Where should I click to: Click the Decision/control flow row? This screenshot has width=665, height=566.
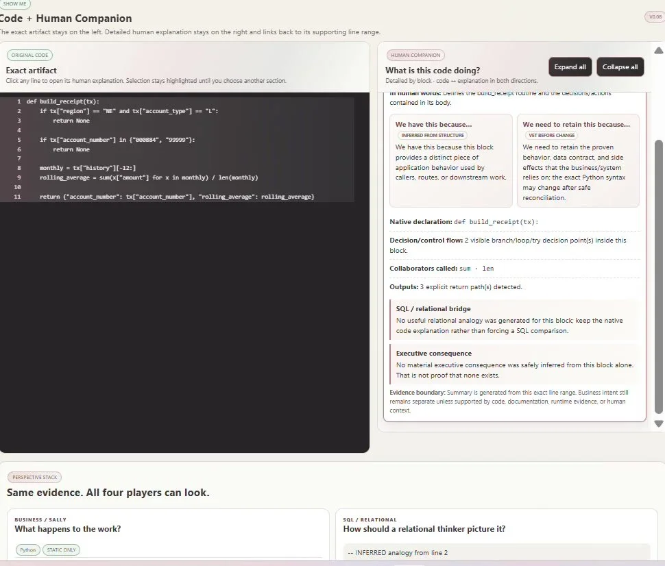pos(514,245)
